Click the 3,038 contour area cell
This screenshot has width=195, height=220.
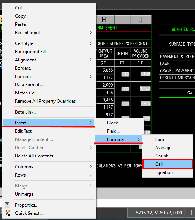click(x=105, y=70)
